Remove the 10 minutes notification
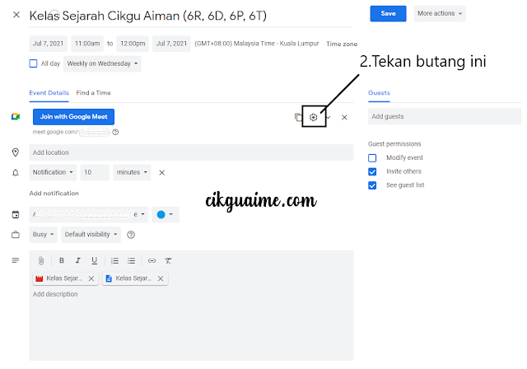Image resolution: width=527 pixels, height=369 pixels. click(x=161, y=172)
